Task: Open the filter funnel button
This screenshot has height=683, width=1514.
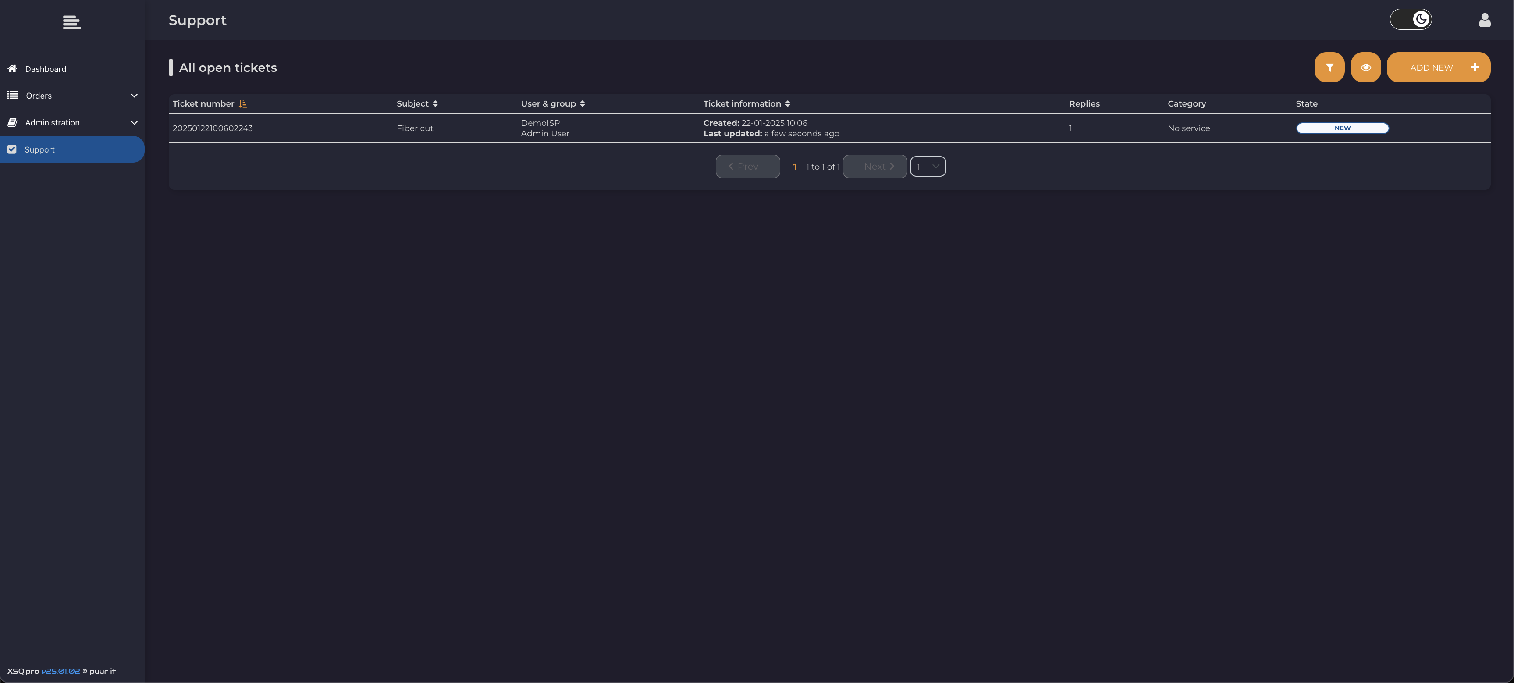Action: coord(1329,68)
